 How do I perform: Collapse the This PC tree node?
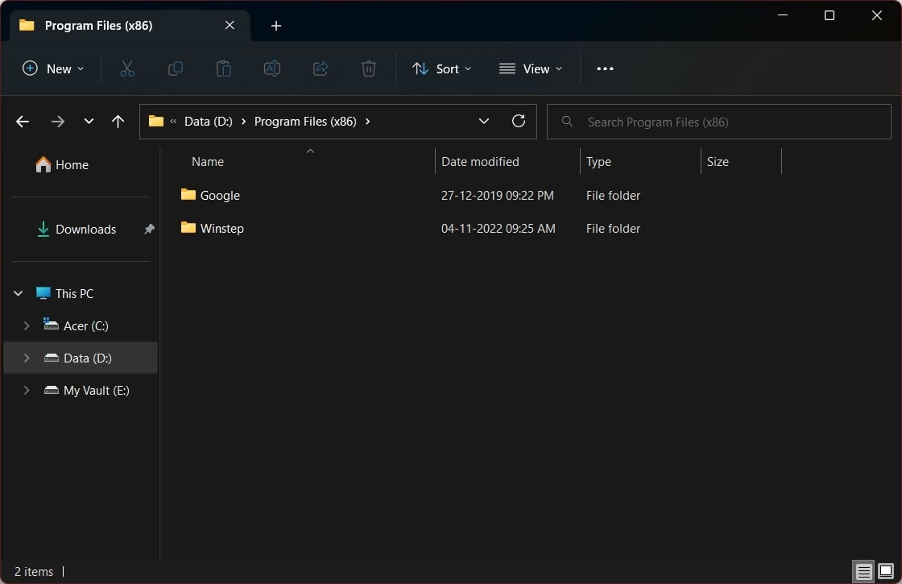point(19,294)
